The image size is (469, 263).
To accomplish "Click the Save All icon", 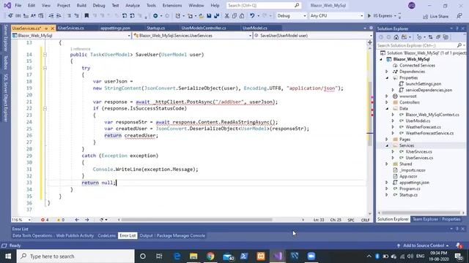I will click(x=217, y=16).
